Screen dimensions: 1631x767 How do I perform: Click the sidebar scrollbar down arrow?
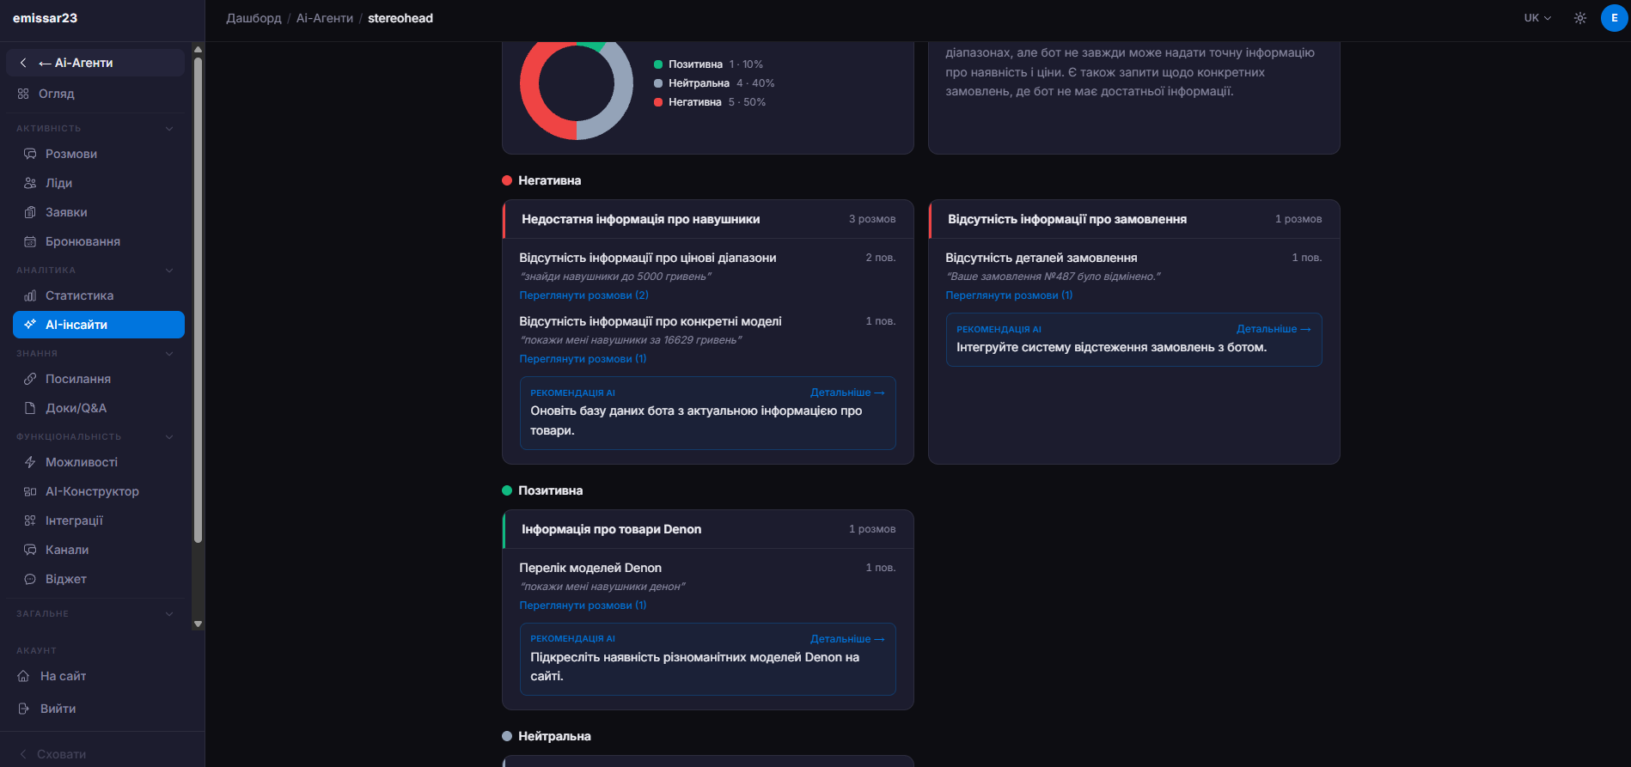pyautogui.click(x=199, y=624)
